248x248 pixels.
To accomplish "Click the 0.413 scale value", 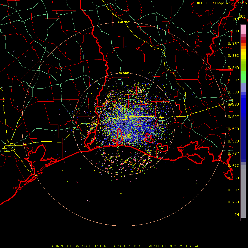I will pos(233,166).
